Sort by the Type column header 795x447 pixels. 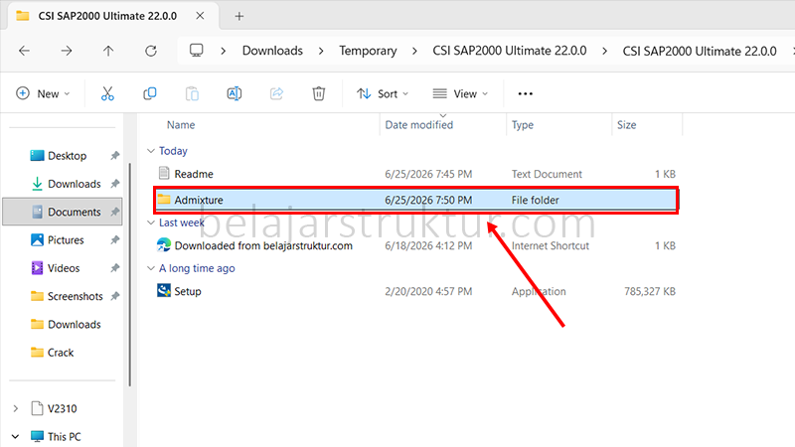click(523, 125)
